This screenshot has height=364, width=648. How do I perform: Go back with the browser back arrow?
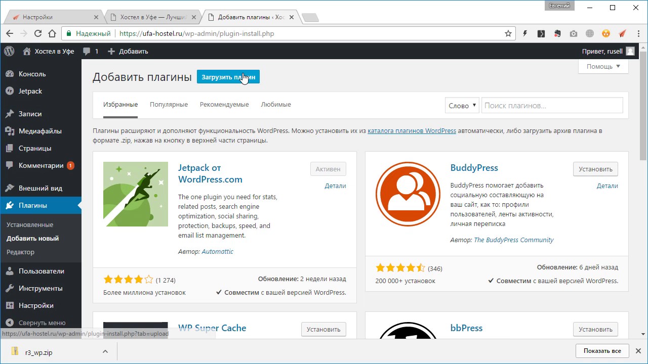pyautogui.click(x=10, y=34)
